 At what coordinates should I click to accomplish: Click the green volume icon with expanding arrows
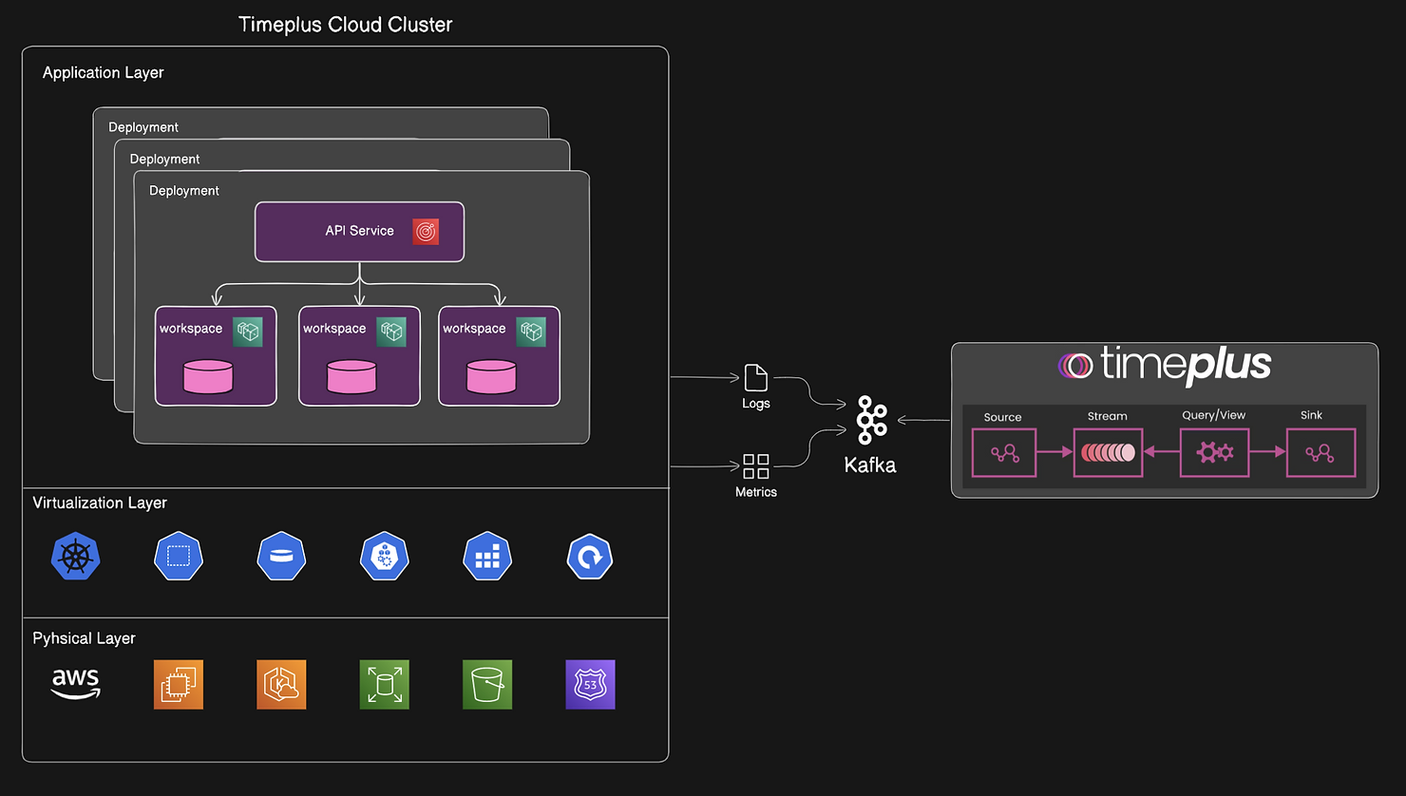(x=385, y=685)
